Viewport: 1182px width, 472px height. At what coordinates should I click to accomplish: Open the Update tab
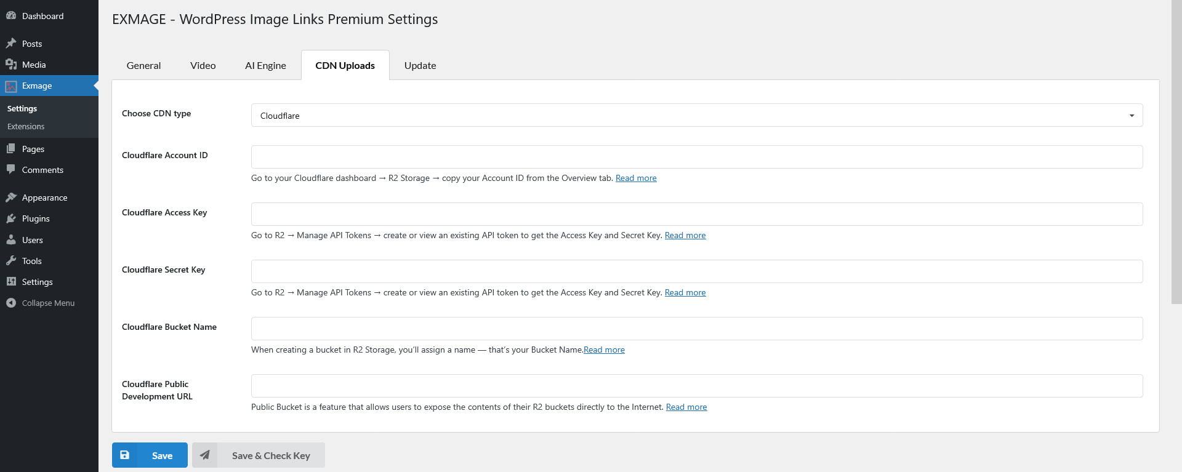420,65
